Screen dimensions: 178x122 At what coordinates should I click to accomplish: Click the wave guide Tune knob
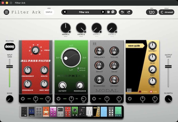(152, 81)
